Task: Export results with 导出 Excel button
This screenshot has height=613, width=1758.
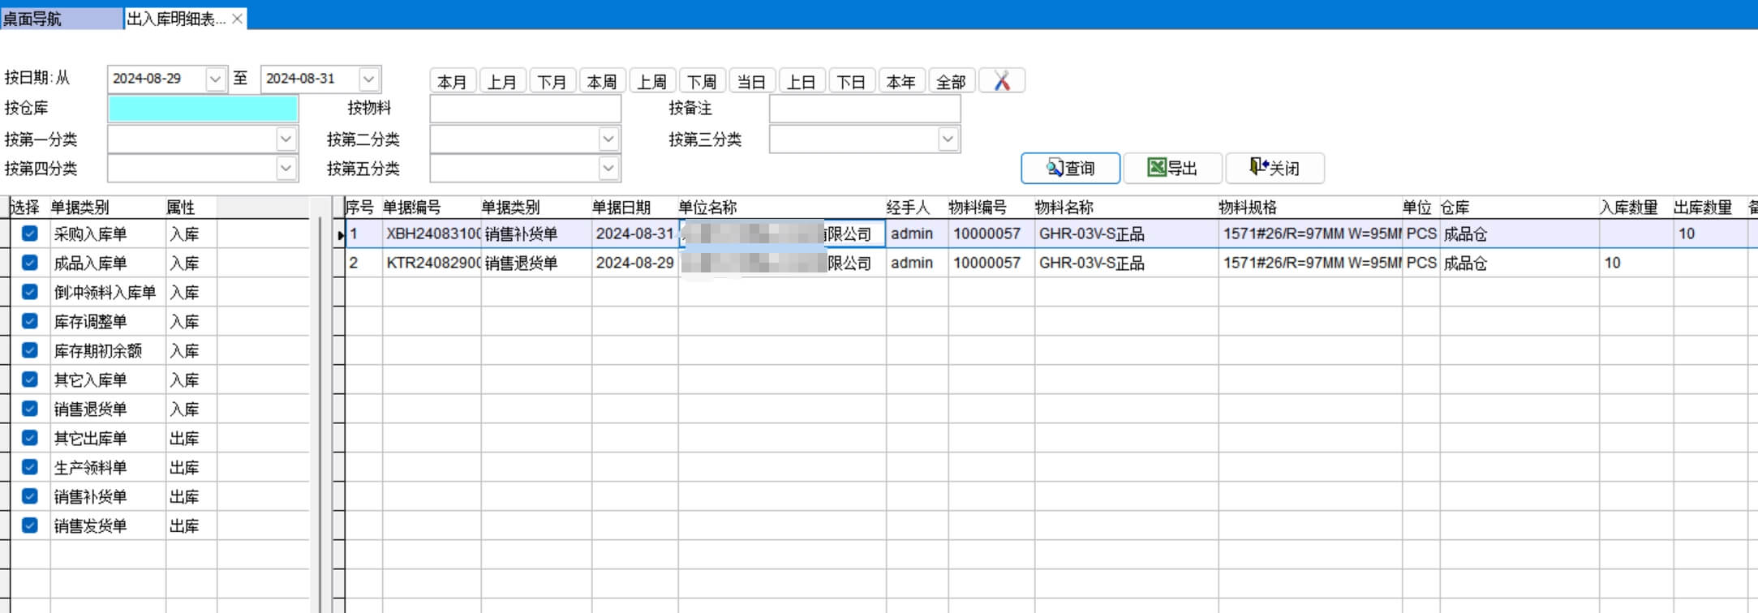Action: [x=1172, y=168]
